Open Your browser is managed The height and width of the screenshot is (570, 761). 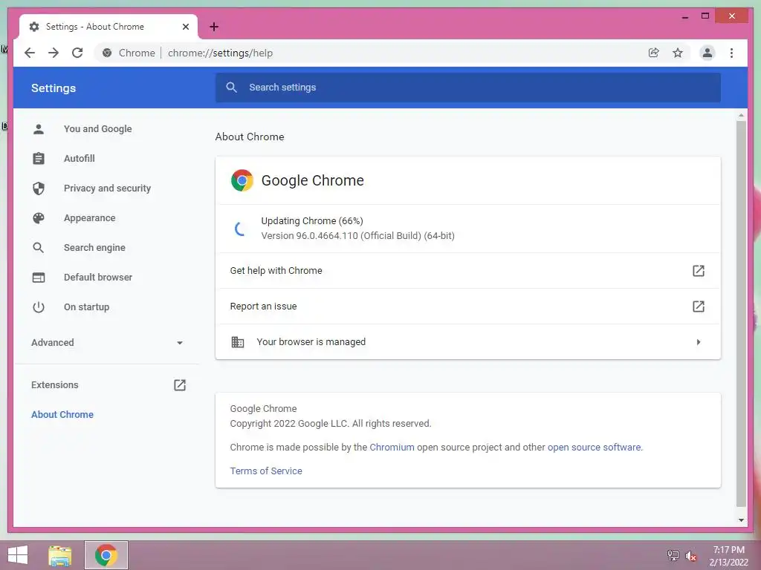click(x=468, y=341)
